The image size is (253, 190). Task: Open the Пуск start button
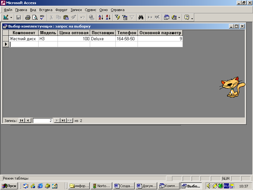pos(9,186)
